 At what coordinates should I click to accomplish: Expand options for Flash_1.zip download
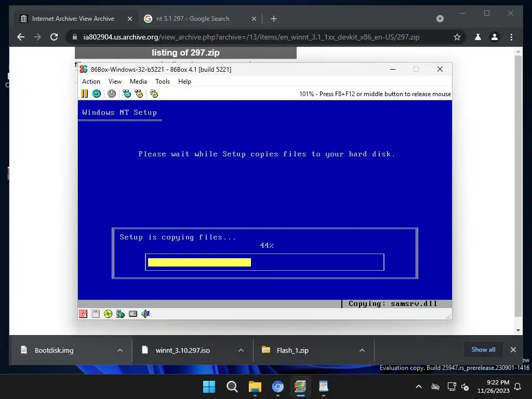(x=362, y=350)
